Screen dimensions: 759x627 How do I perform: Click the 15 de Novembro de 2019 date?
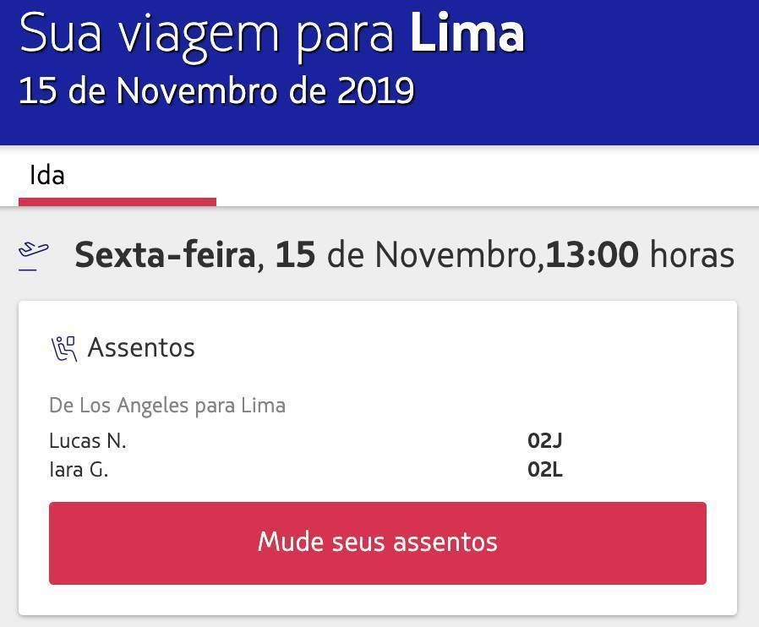click(x=216, y=90)
